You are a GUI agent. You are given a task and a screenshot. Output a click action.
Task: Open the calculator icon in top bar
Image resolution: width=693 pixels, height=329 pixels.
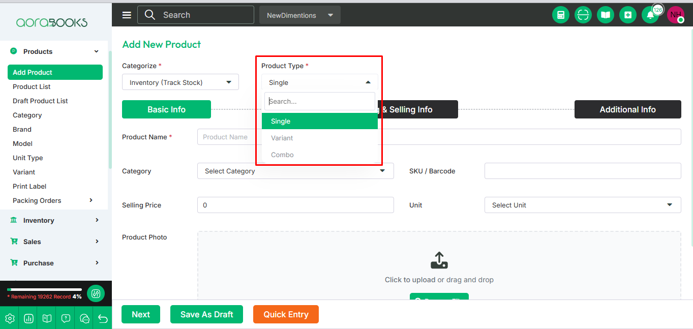coord(560,15)
